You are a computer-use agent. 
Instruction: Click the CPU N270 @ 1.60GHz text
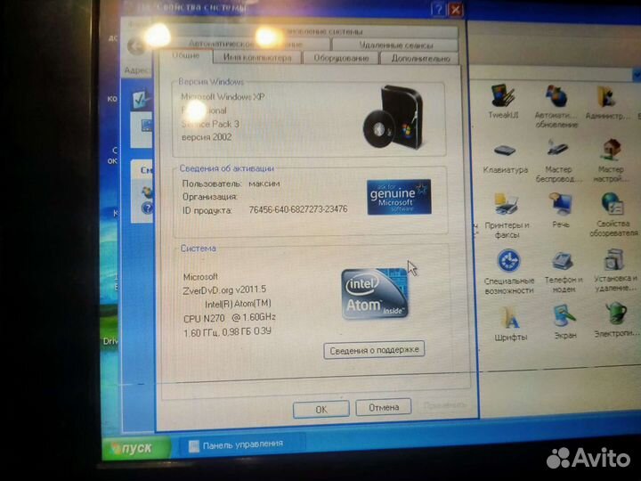point(230,318)
